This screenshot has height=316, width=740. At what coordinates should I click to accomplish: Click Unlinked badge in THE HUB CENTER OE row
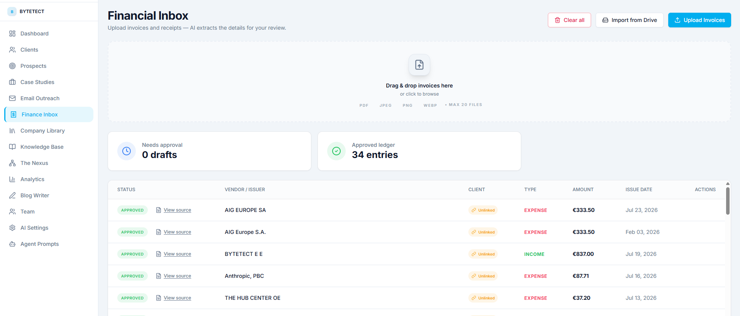coord(483,298)
